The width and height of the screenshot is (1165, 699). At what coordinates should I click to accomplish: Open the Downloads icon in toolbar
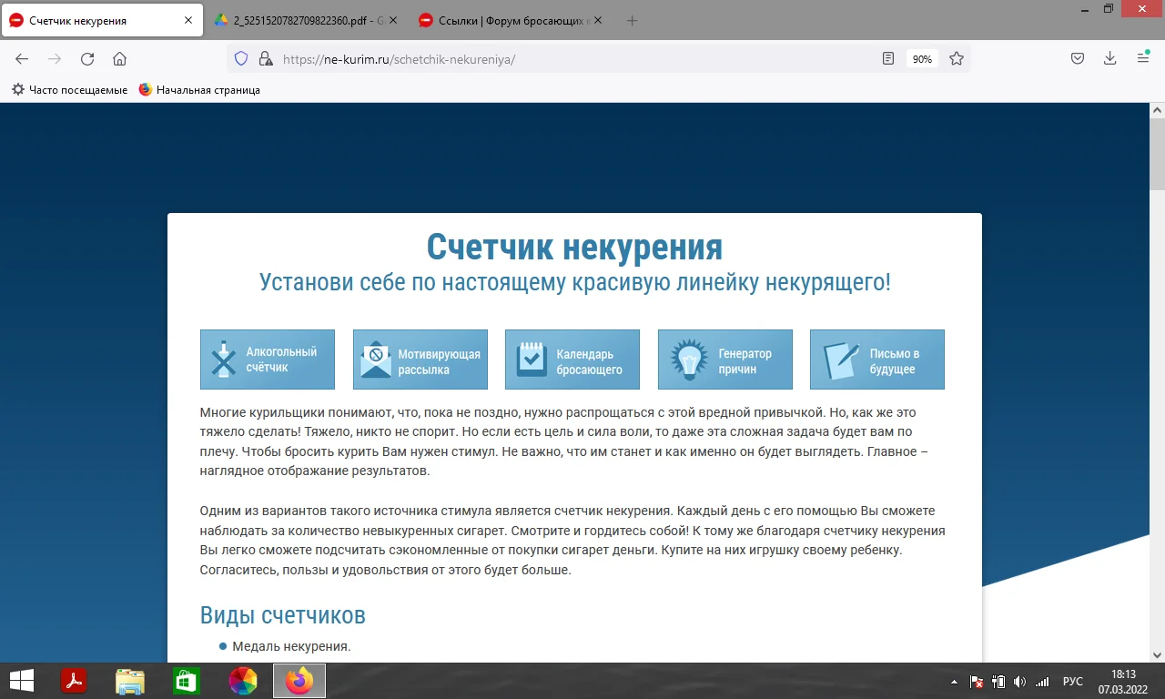[1109, 57]
